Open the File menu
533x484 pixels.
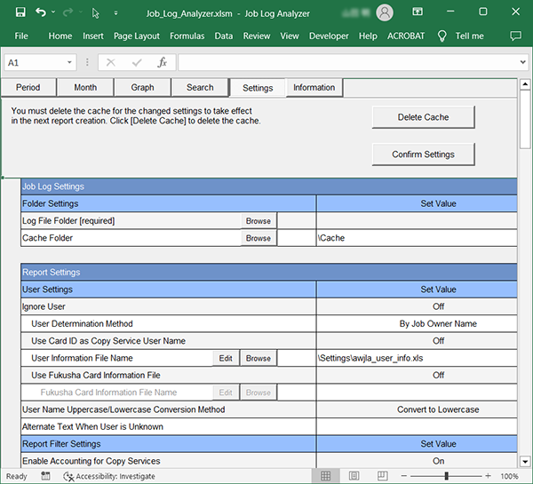[x=21, y=36]
